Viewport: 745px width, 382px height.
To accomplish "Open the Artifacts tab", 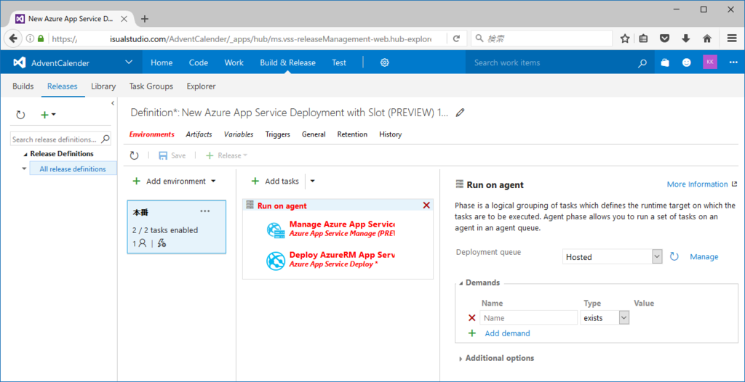I will tap(199, 134).
